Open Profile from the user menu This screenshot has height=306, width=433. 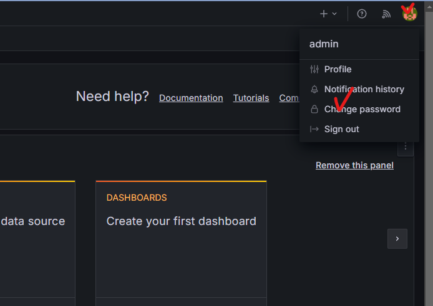[x=359, y=69]
